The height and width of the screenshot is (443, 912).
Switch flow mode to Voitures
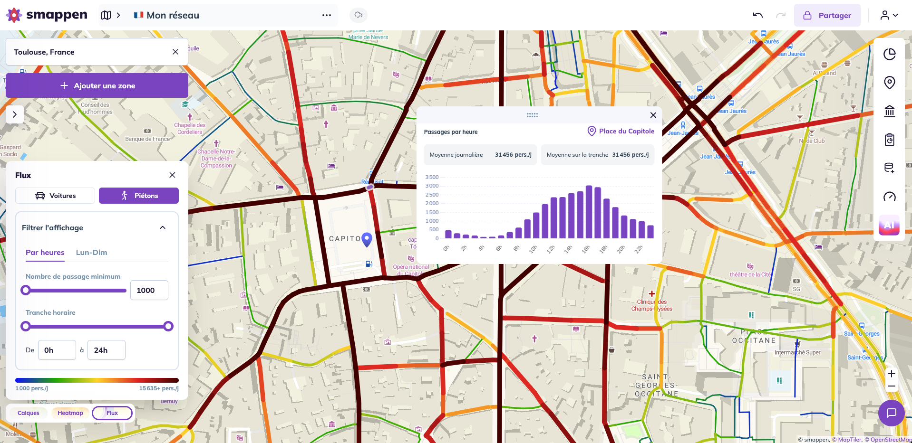click(55, 196)
